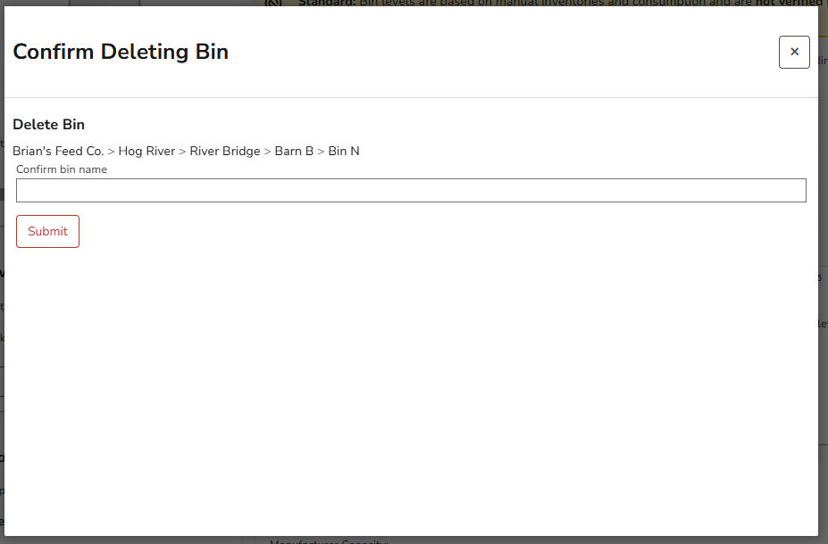Image resolution: width=828 pixels, height=544 pixels.
Task: Select River Bridge in the breadcrumb path
Action: [225, 151]
